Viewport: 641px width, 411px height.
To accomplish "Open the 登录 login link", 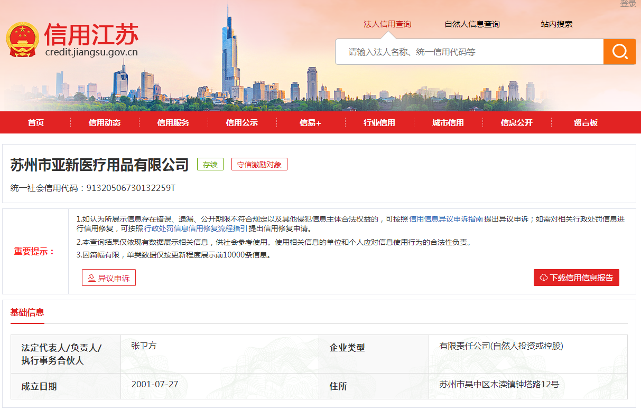I will 628,4.
